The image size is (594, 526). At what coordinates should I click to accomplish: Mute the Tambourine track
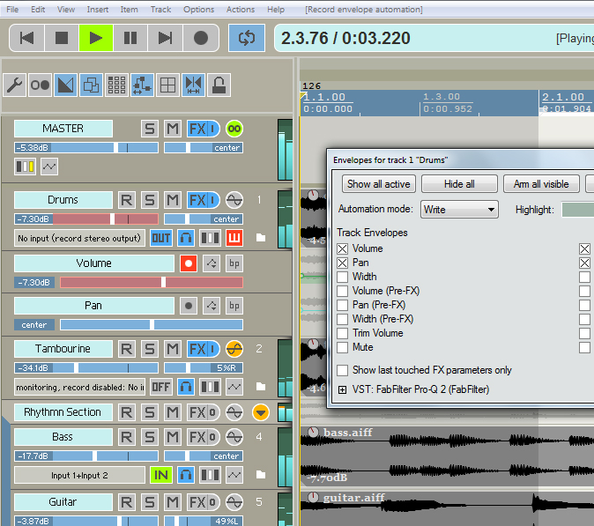pos(173,349)
